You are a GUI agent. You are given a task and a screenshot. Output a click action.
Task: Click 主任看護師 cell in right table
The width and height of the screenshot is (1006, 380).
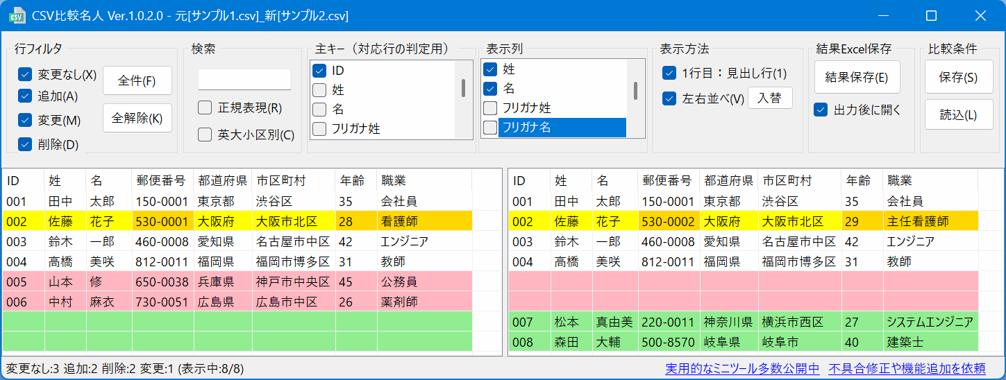[x=930, y=221]
